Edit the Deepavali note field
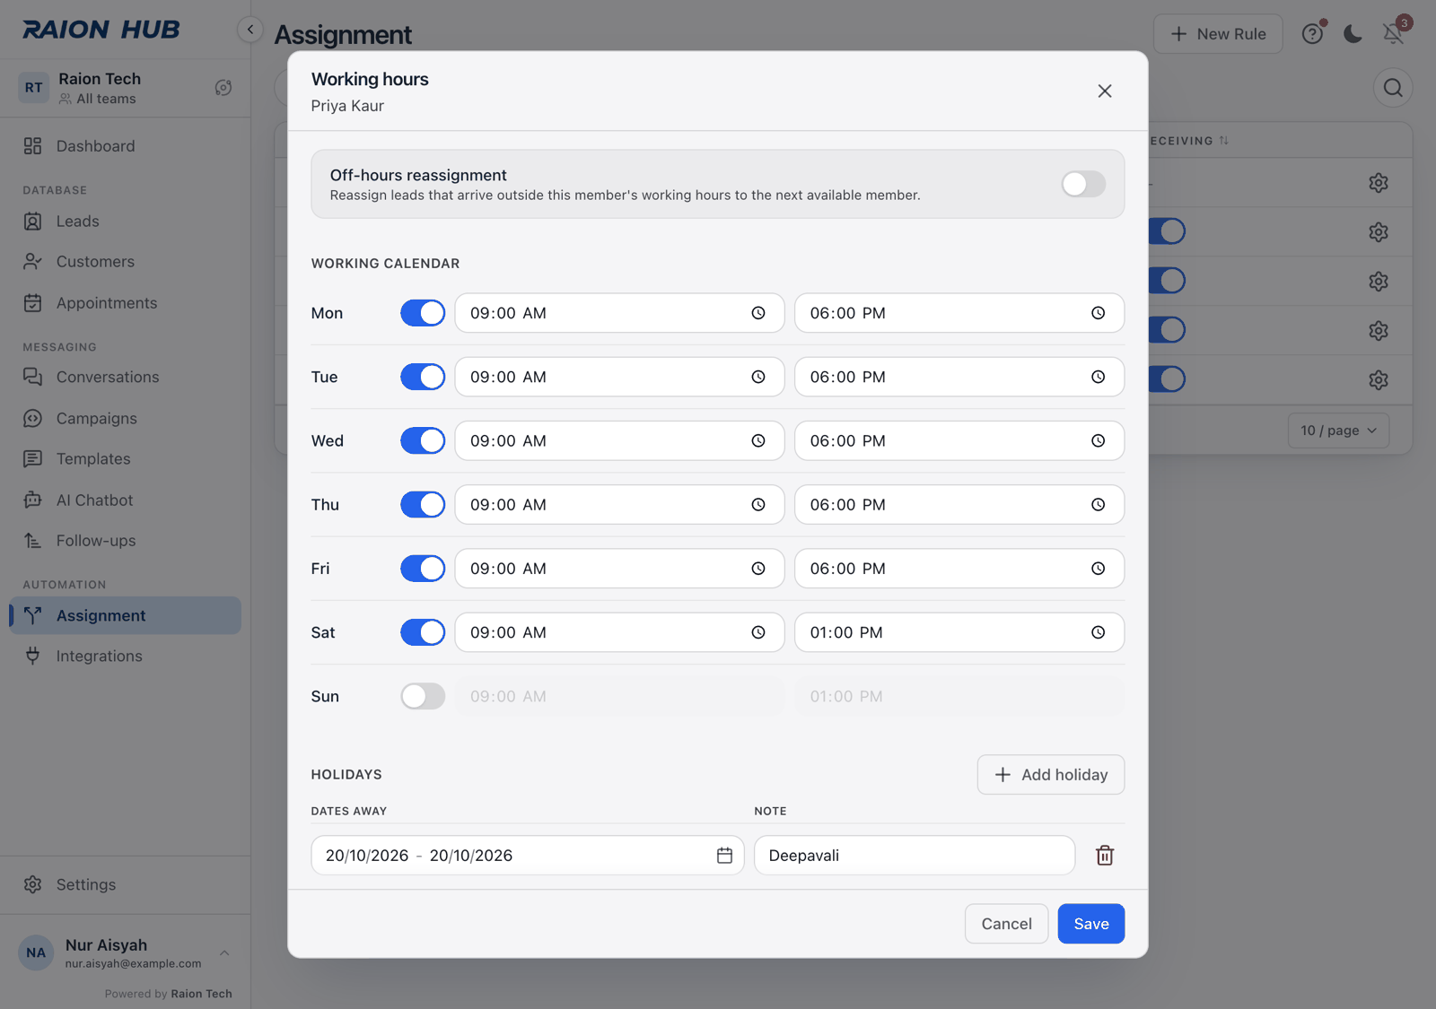The image size is (1436, 1009). (x=915, y=856)
